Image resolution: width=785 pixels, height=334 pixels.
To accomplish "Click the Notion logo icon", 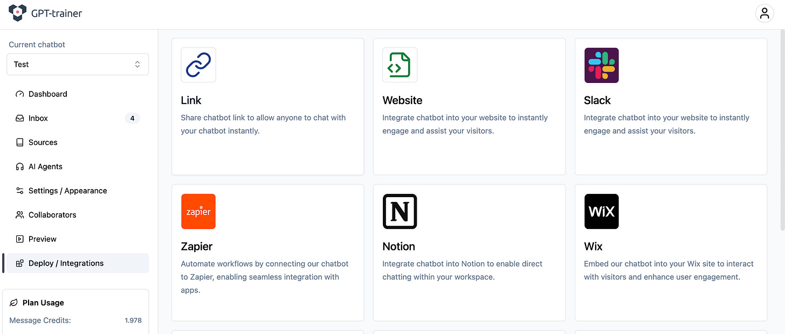I will click(x=400, y=211).
